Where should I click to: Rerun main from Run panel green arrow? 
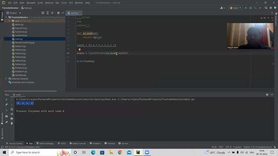point(7,100)
